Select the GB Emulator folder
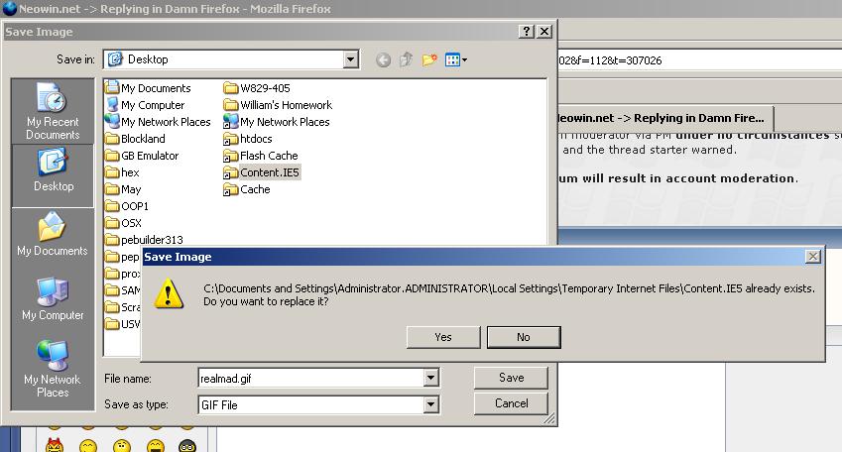 [142, 156]
